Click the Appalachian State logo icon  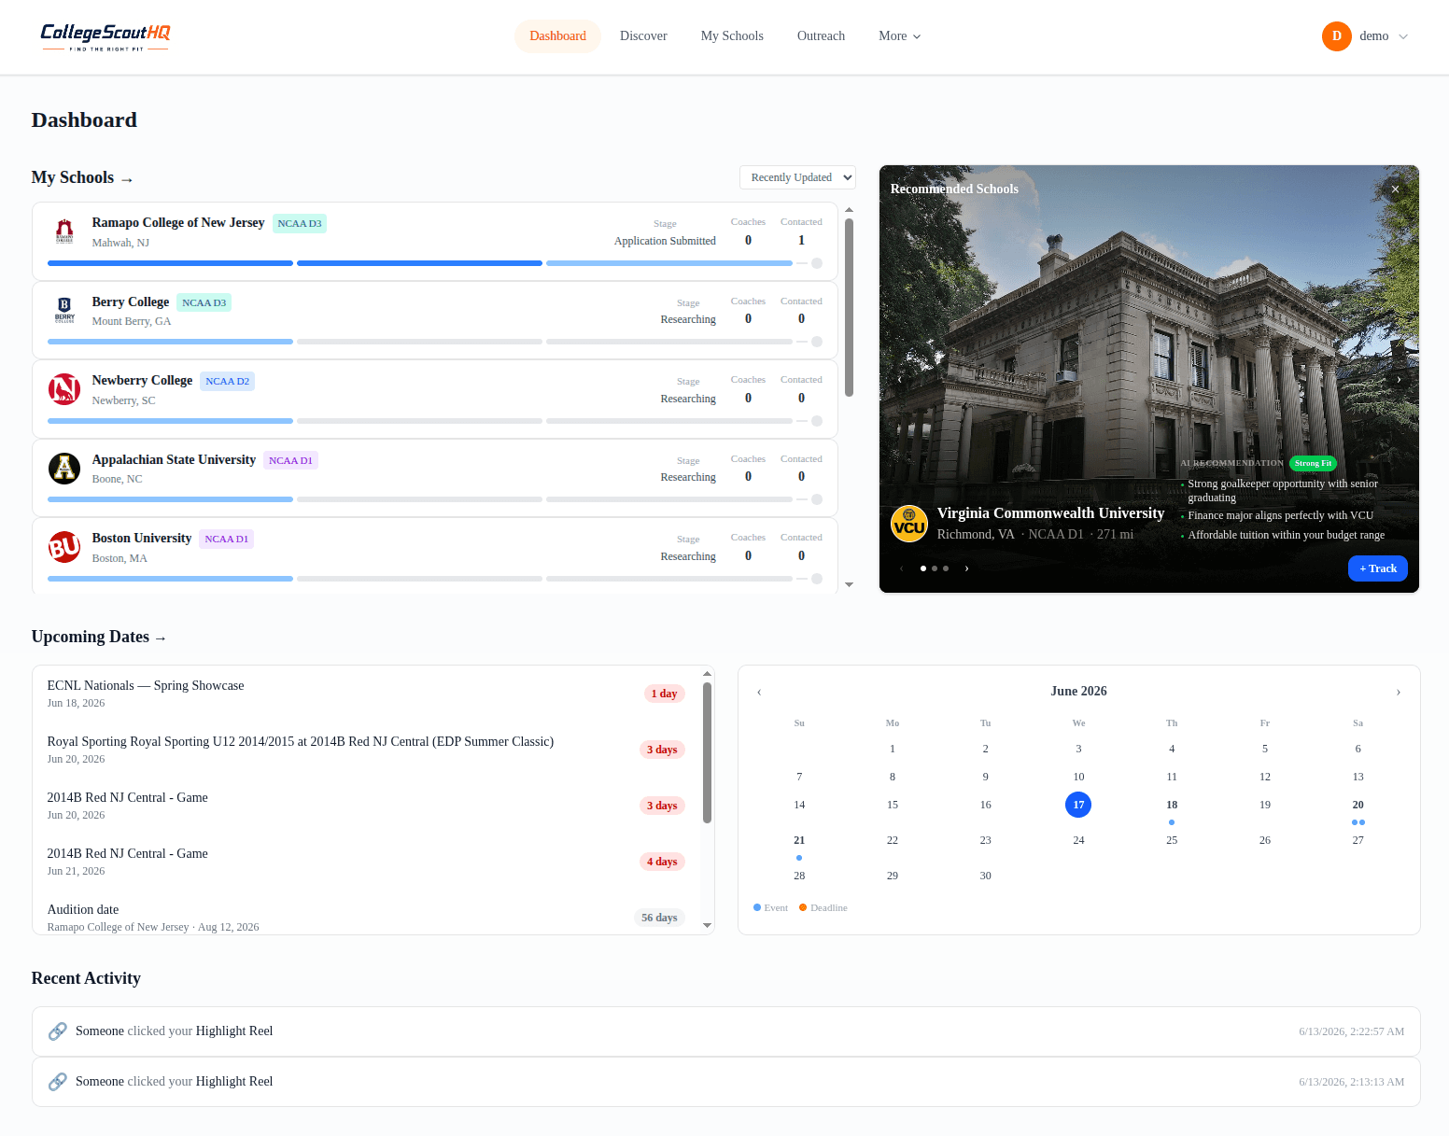pos(64,468)
